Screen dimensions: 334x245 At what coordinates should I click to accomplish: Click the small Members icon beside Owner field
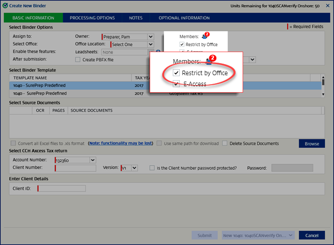point(204,37)
